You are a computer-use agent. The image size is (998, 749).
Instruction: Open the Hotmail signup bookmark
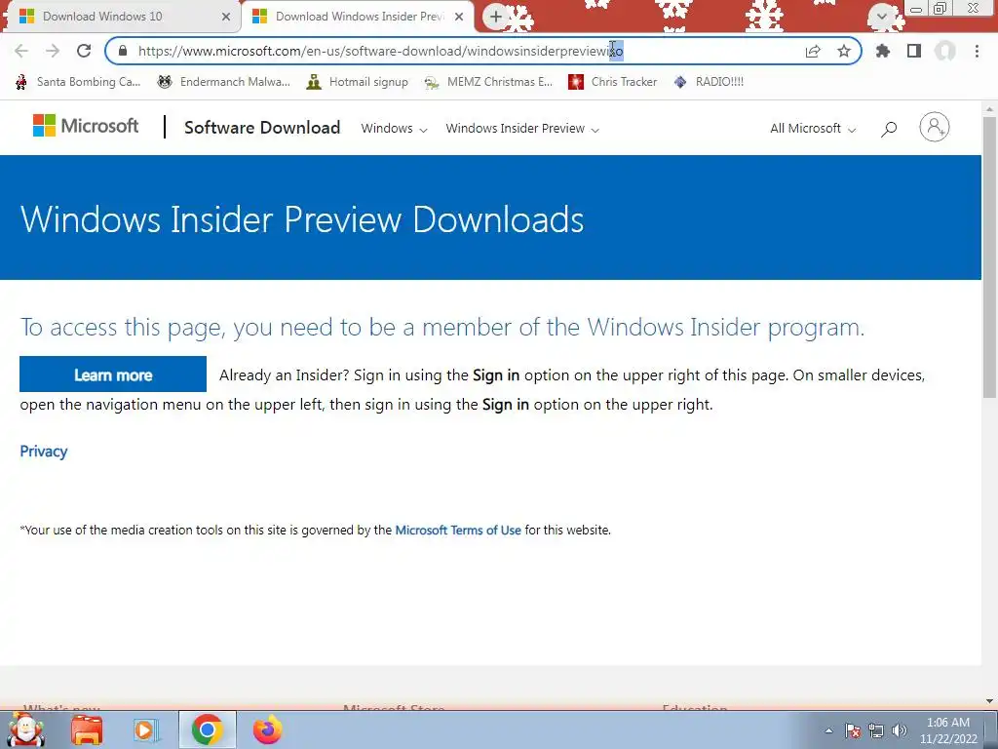pos(357,82)
